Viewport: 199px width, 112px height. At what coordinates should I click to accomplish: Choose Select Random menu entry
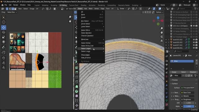91,33
